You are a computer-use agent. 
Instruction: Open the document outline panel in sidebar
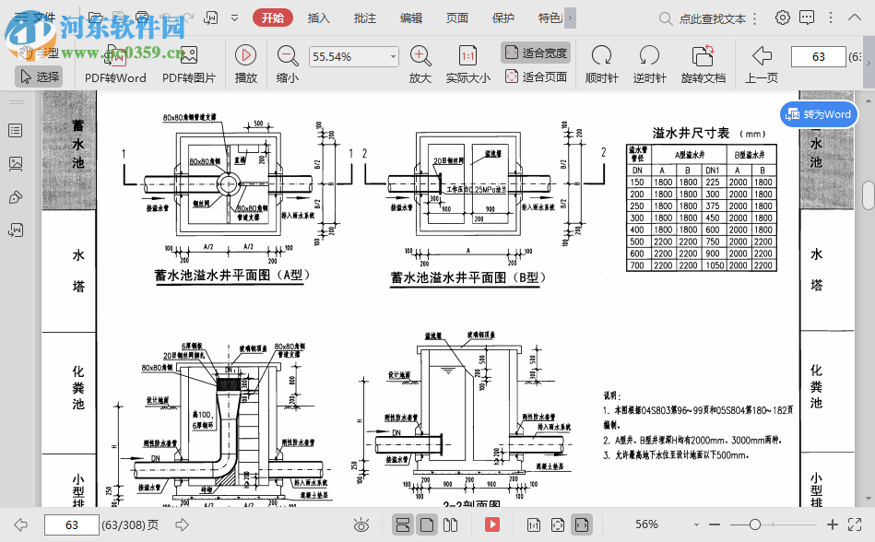[x=14, y=130]
